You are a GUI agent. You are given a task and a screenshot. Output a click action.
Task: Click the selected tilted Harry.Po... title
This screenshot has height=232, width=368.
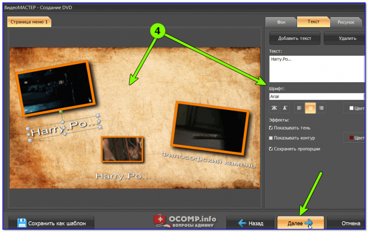tap(64, 129)
